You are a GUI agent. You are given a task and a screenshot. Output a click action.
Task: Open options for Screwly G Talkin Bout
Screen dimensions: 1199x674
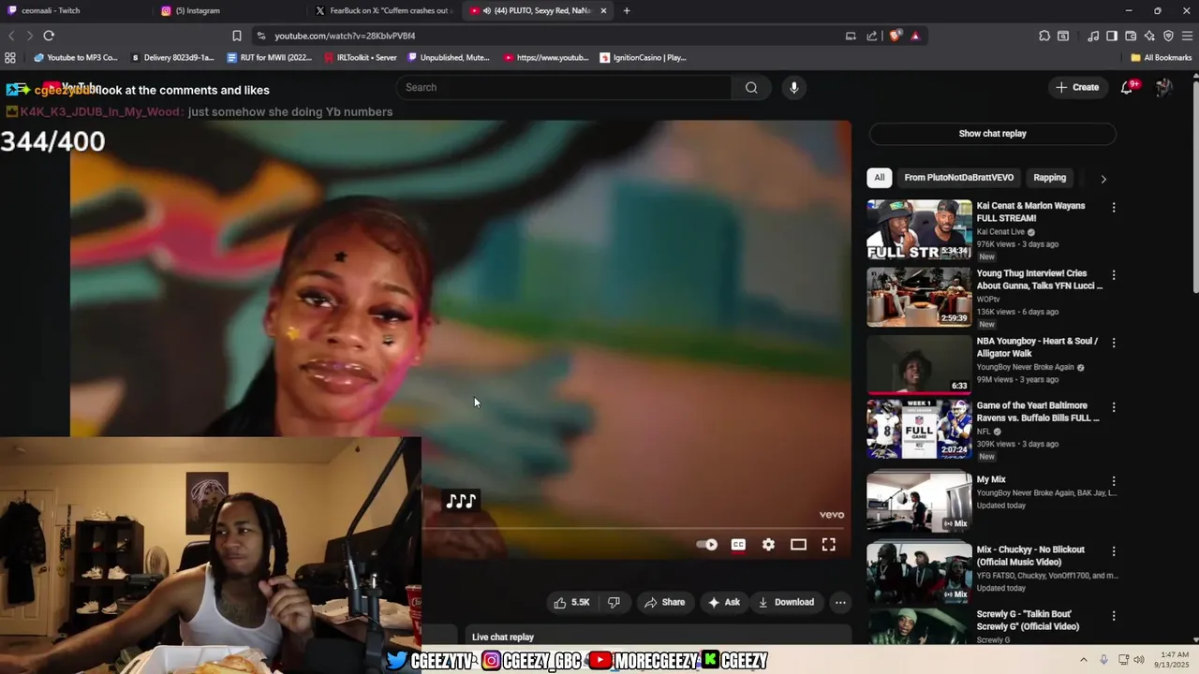pos(1114,616)
